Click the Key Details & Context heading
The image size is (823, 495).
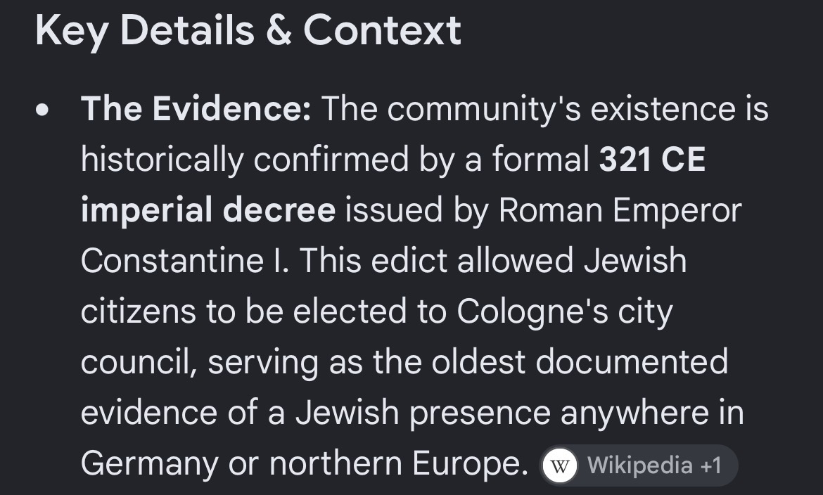248,30
